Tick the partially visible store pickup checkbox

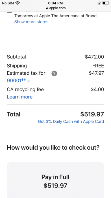coord(9,11)
